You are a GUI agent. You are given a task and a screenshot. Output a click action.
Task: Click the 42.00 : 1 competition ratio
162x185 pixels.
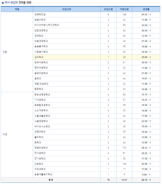click(146, 164)
